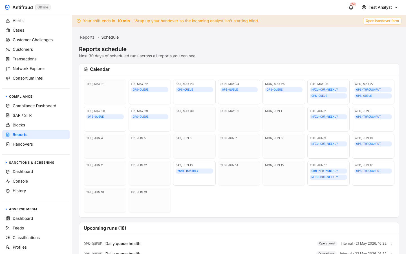Open CBN-MFR-MONTHLY run on Tue, Jun 16

328,171
